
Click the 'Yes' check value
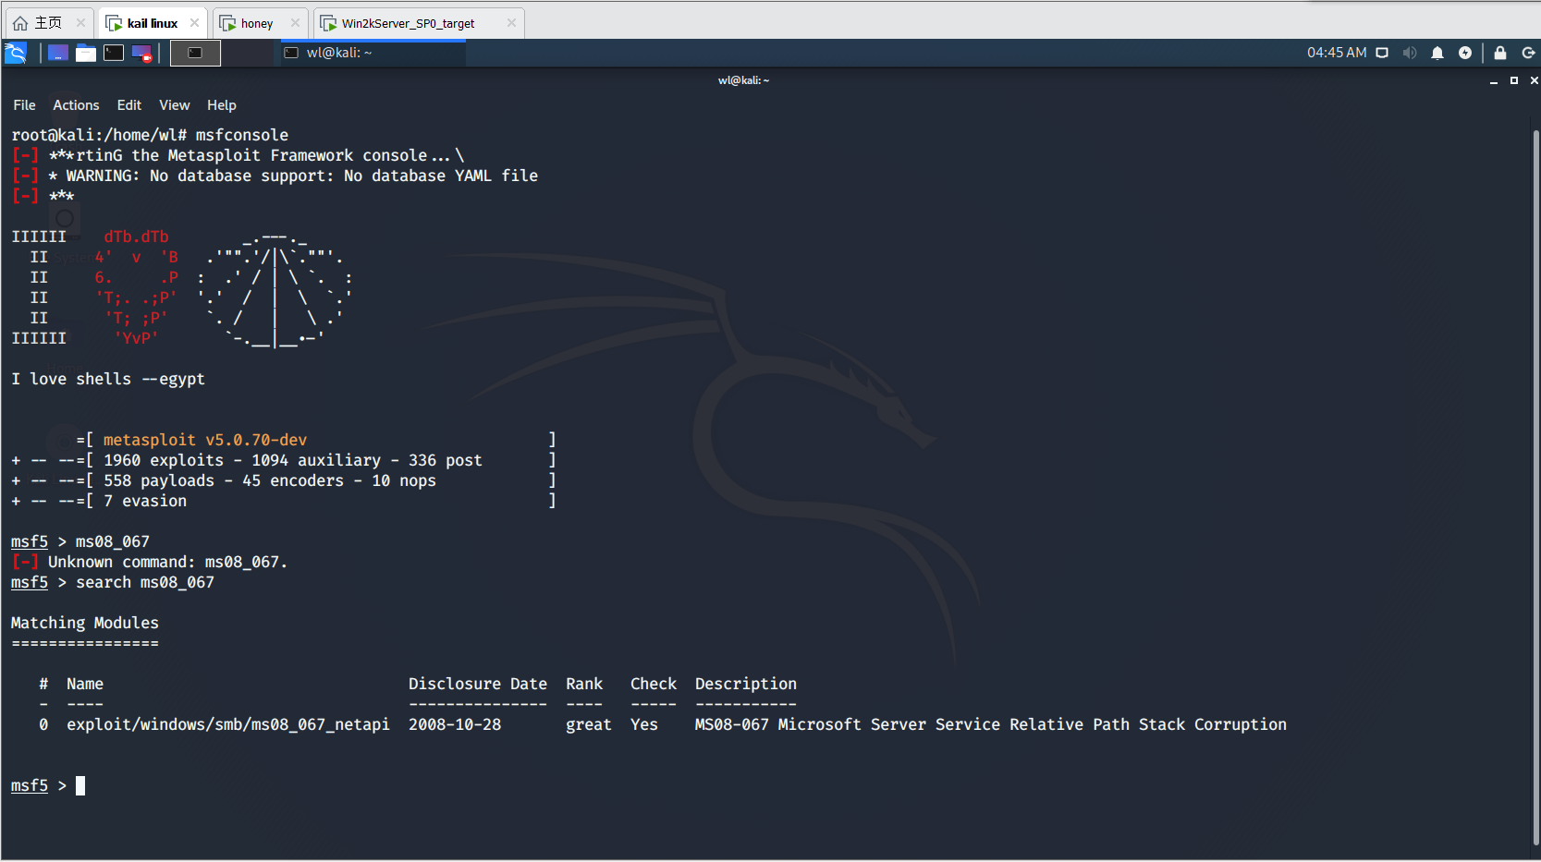pos(644,725)
